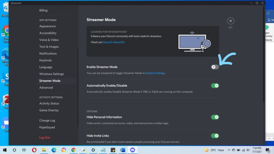The height and width of the screenshot is (154, 274).
Task: Toggle Enable Streamer Mode switch
Action: click(x=215, y=67)
